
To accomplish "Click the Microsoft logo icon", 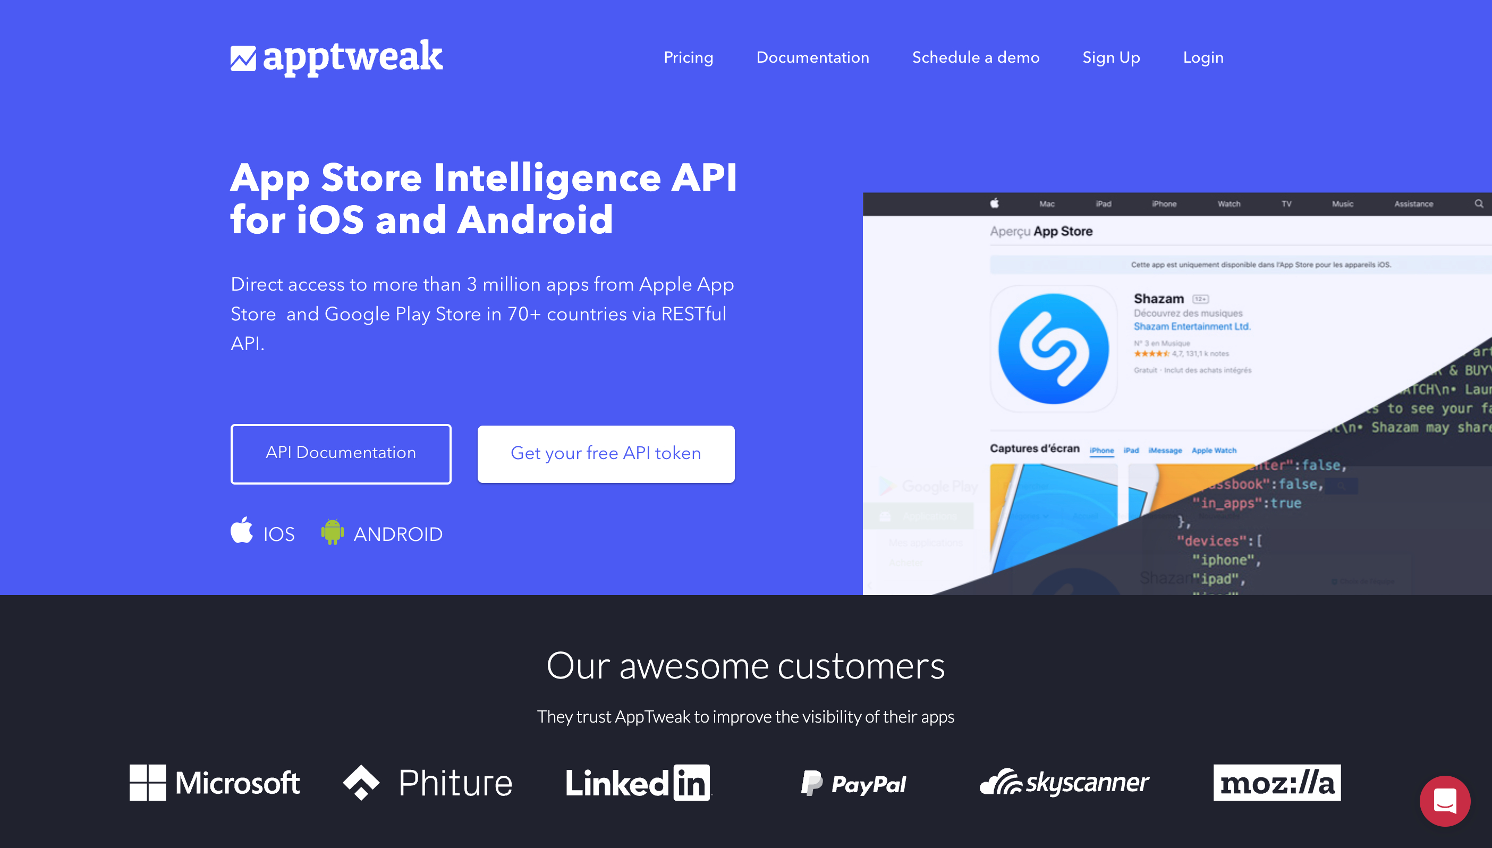I will pos(148,782).
